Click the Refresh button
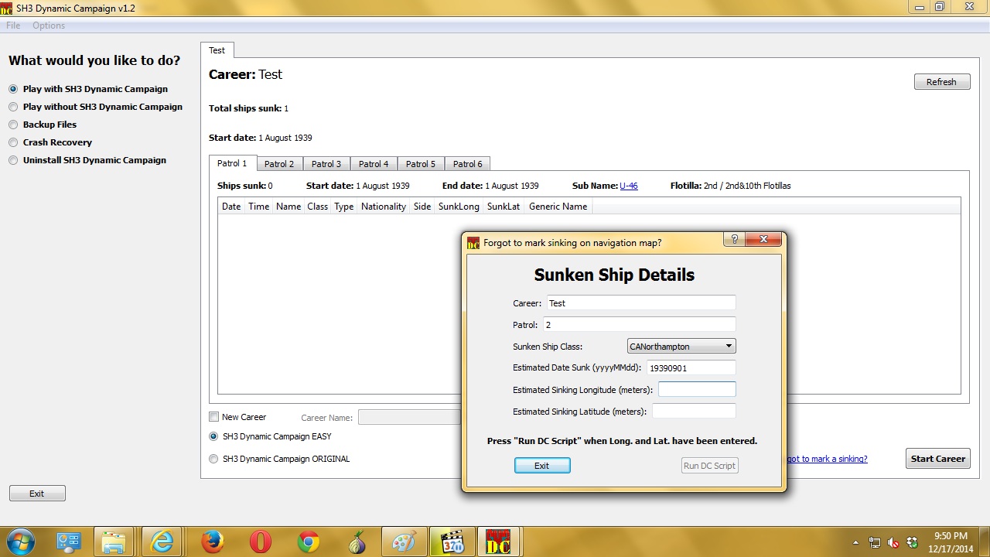 coord(942,82)
